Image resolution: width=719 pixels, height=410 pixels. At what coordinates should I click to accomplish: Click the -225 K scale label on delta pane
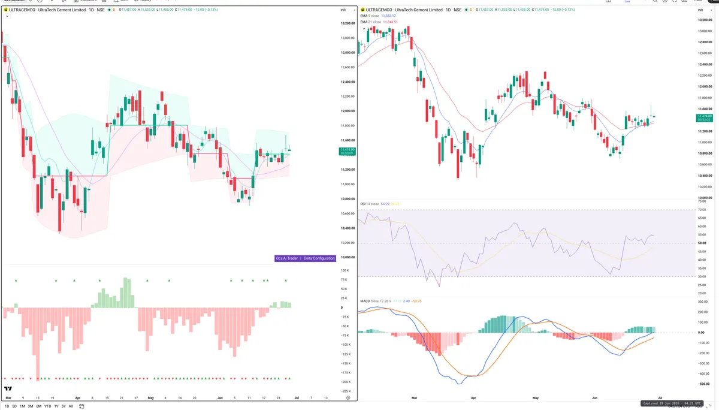[x=345, y=391]
